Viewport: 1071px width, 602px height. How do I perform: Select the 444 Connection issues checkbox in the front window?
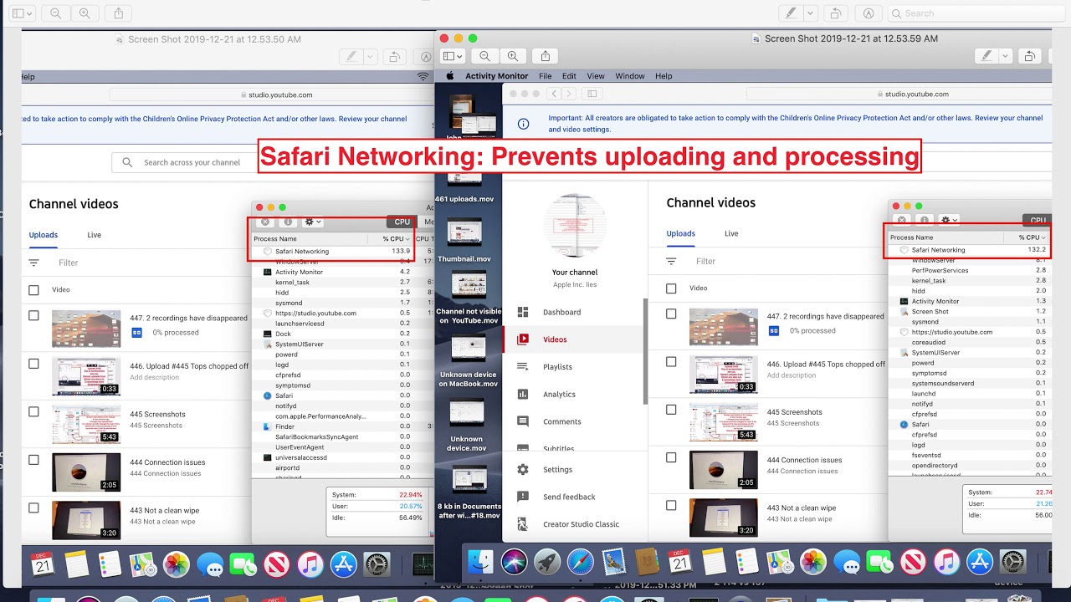671,457
